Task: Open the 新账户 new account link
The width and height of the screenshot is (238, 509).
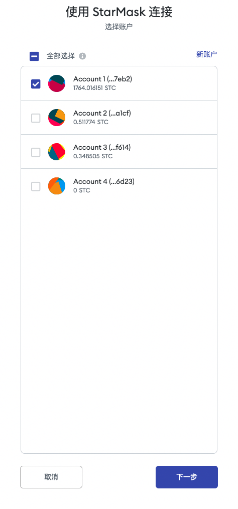Action: coord(206,54)
